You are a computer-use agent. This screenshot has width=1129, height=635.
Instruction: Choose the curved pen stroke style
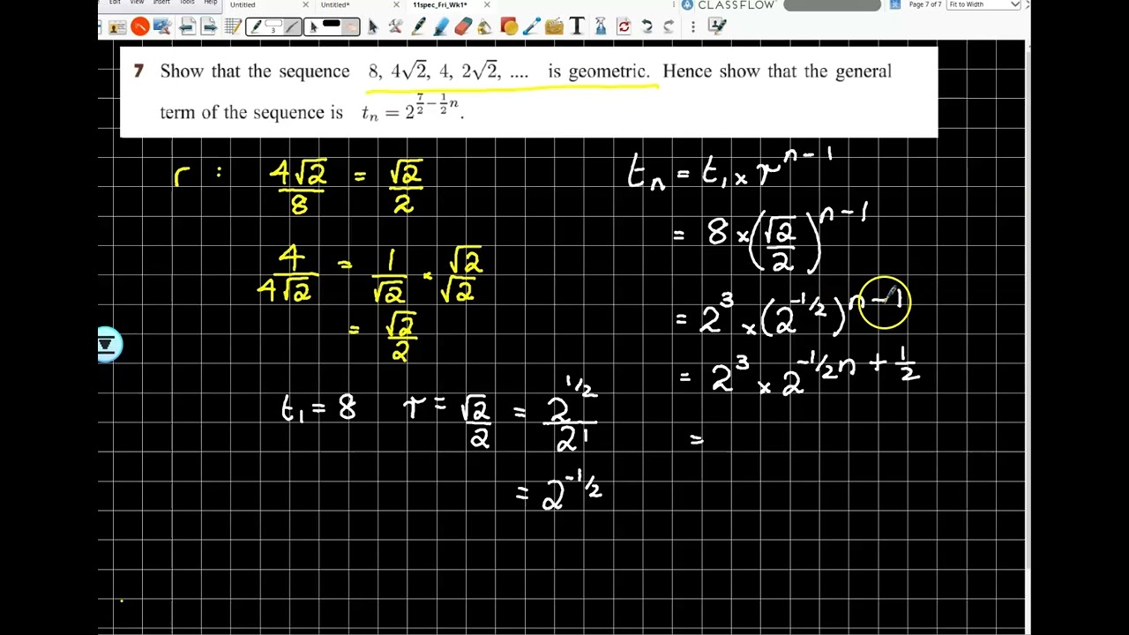[294, 27]
